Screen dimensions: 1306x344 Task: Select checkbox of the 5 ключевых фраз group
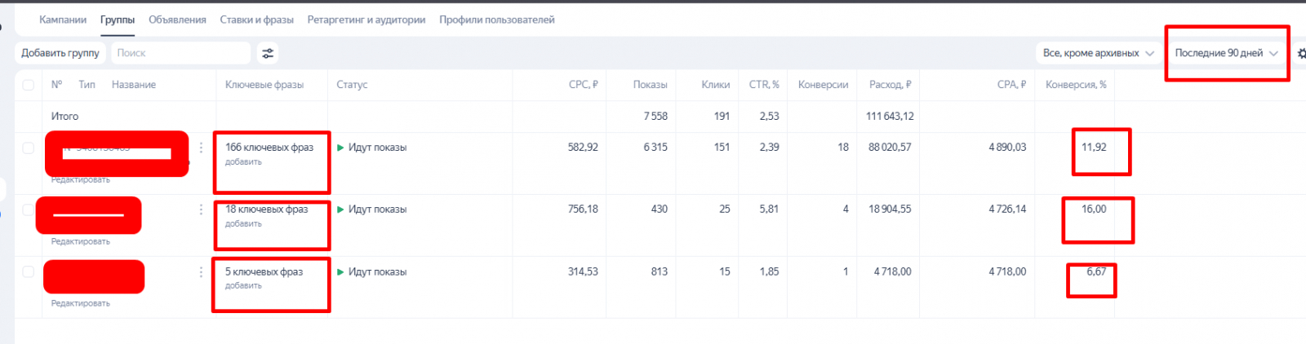coord(29,271)
